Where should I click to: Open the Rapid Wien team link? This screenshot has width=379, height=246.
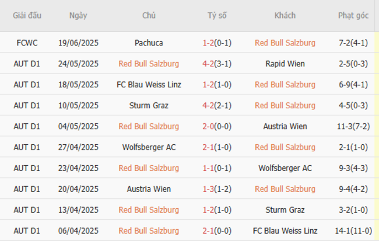tap(285, 63)
